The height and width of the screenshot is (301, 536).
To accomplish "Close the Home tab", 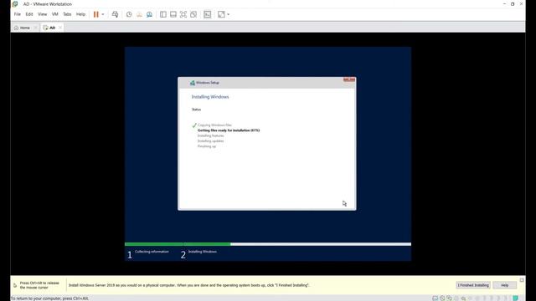I will pyautogui.click(x=35, y=28).
